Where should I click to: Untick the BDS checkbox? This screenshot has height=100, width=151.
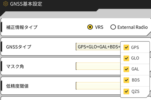[126, 80]
